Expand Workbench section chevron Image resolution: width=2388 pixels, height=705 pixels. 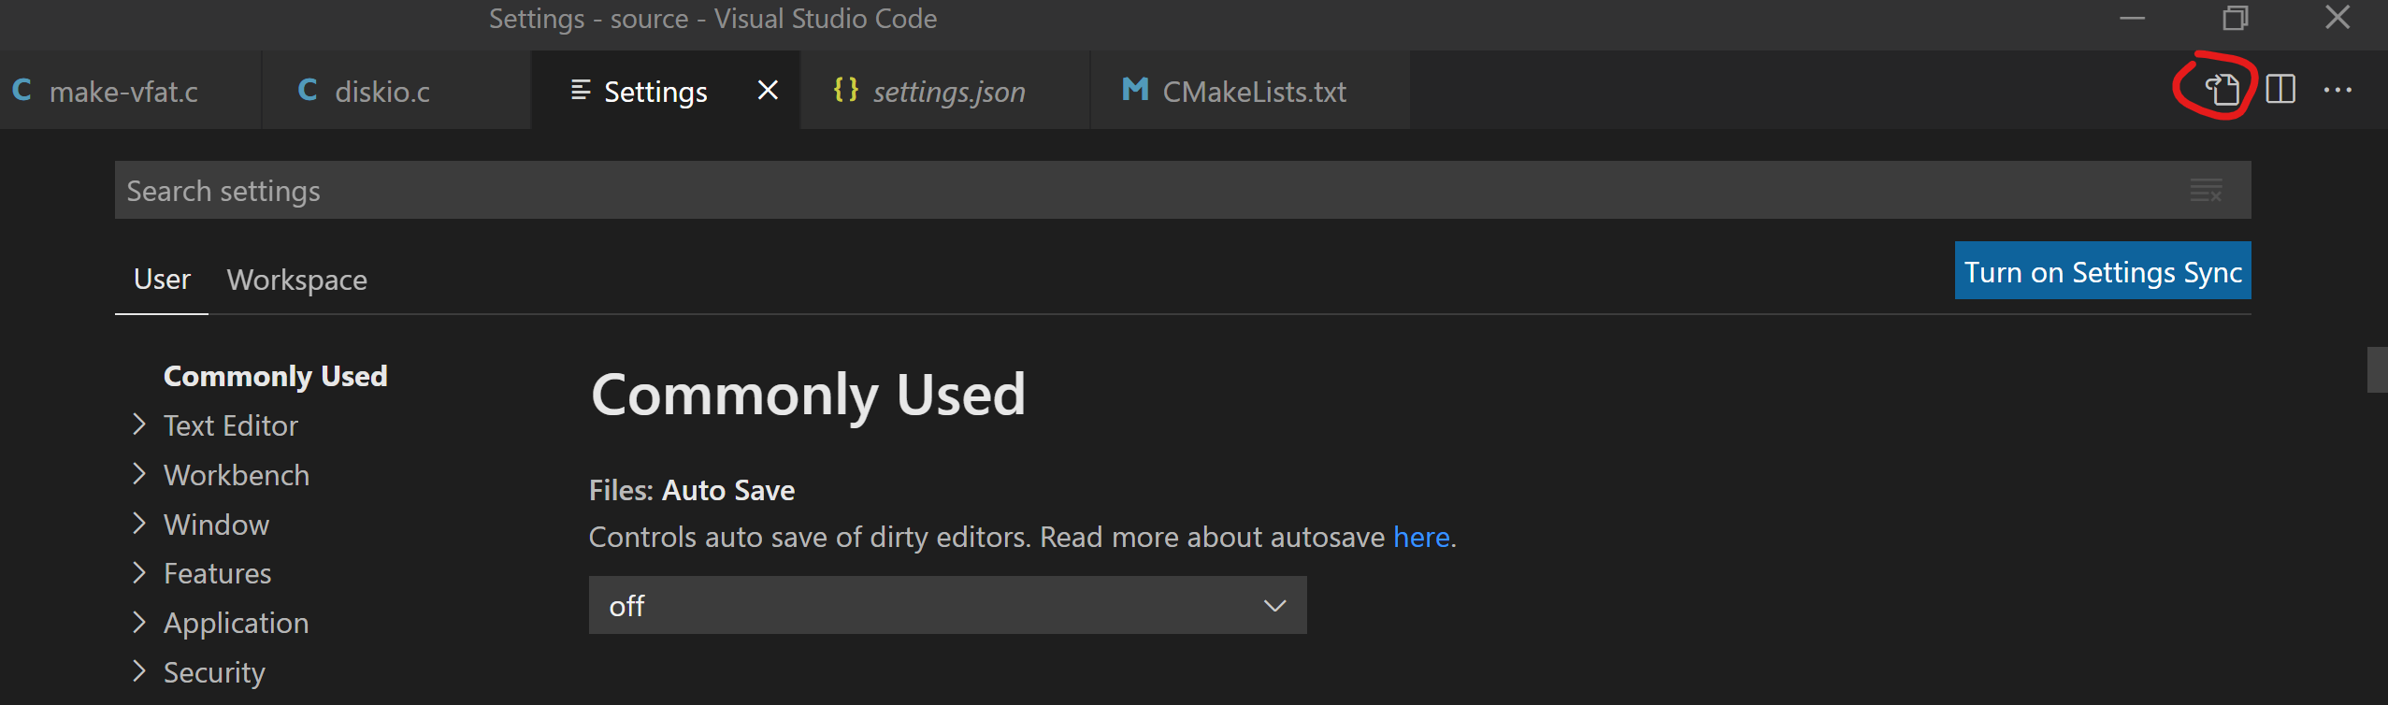pyautogui.click(x=139, y=474)
